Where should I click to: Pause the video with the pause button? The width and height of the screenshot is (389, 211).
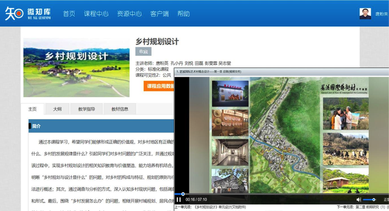pos(179,200)
